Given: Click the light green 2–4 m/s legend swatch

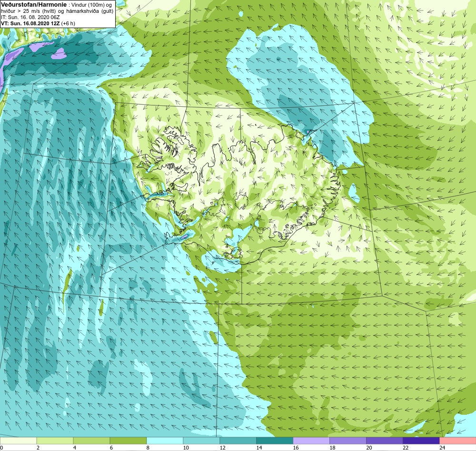Looking at the screenshot, I should pyautogui.click(x=55, y=441).
